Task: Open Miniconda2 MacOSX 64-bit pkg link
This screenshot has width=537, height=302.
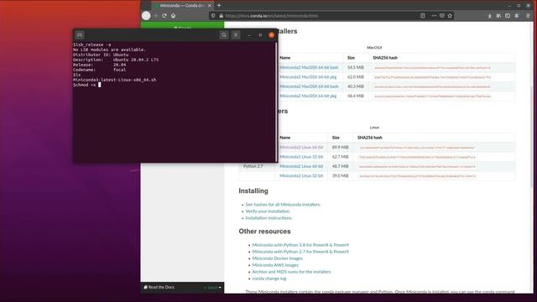Action: pos(308,96)
